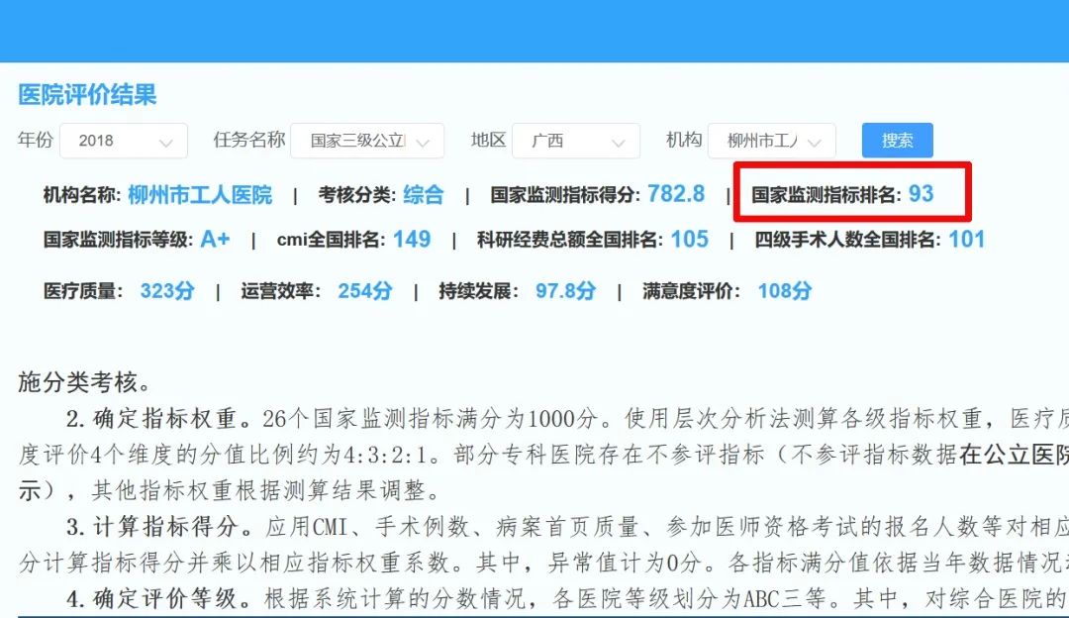1069x618 pixels.
Task: Click the 医疗质量 score 323分
Action: 167,291
